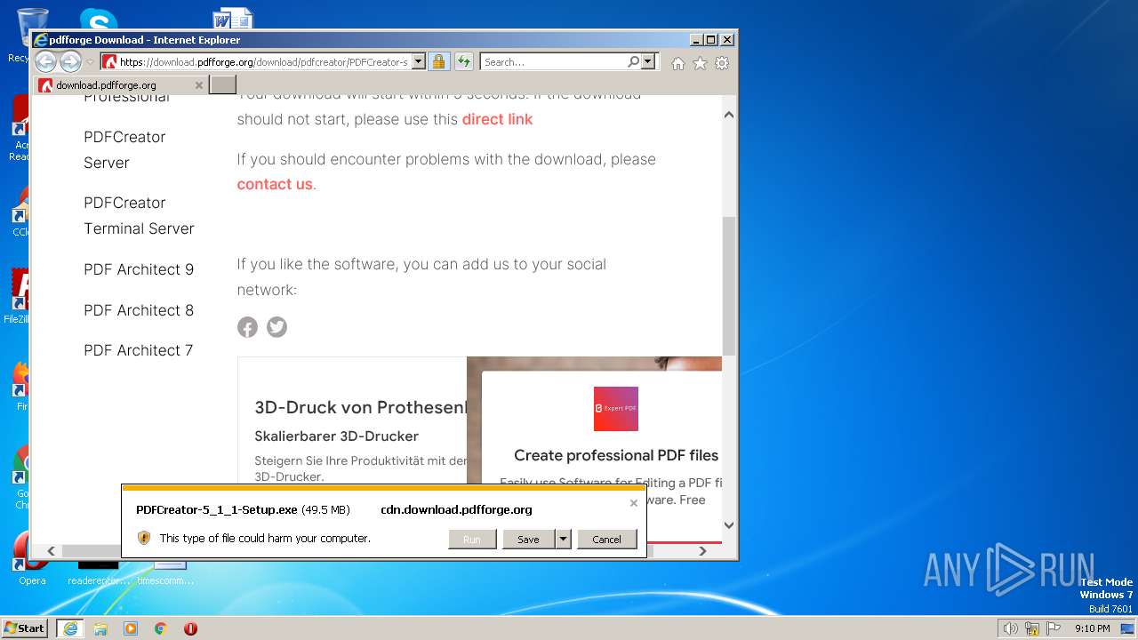Open the Save options dropdown arrow
This screenshot has width=1138, height=640.
[x=563, y=539]
